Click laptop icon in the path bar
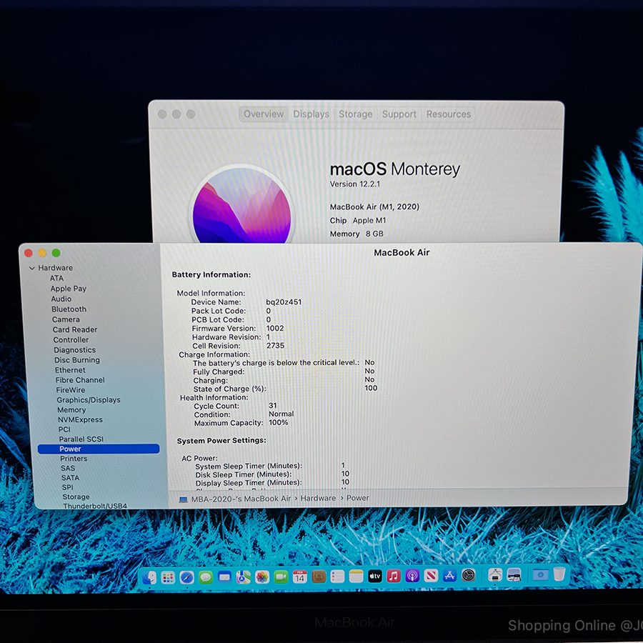Viewport: 643px width, 643px height. tap(184, 499)
